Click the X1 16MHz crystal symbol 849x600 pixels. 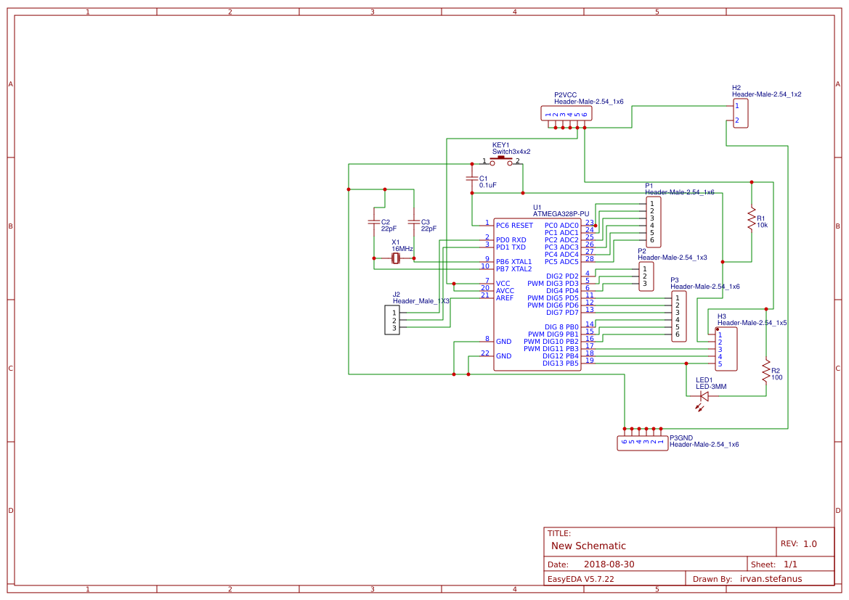(x=396, y=258)
